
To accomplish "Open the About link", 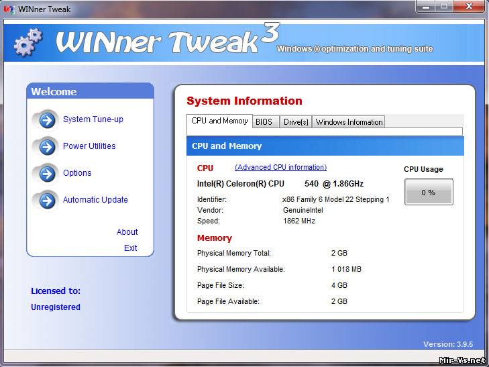I will (127, 232).
